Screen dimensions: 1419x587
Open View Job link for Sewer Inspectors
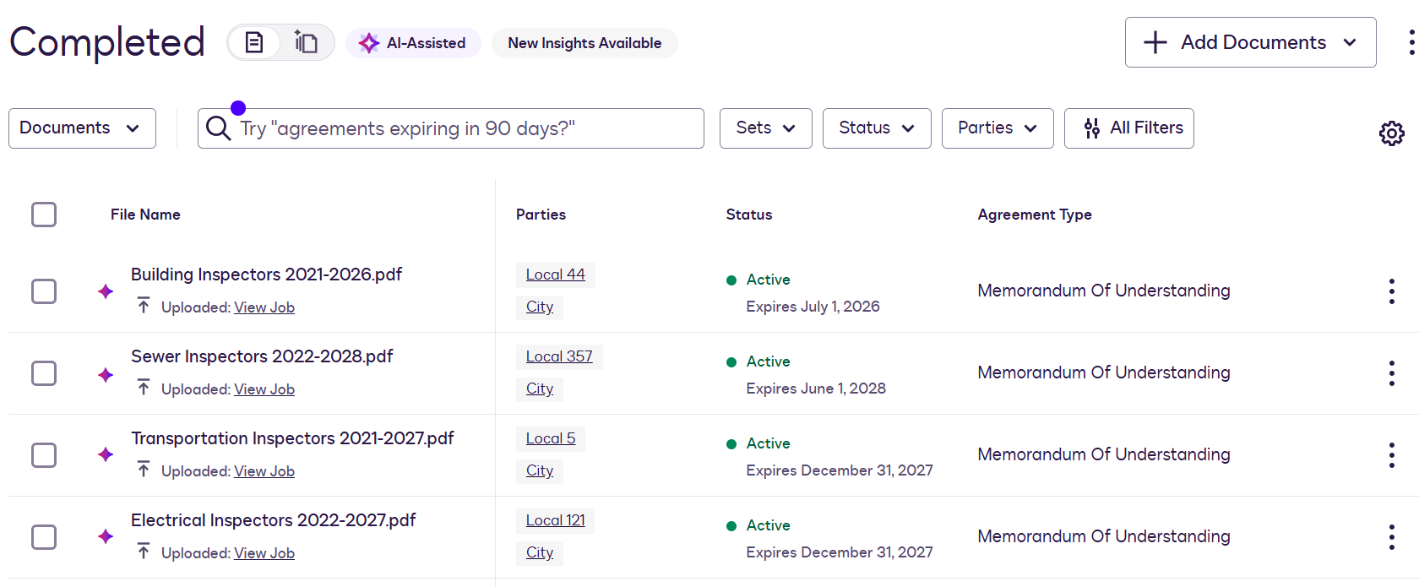(264, 389)
